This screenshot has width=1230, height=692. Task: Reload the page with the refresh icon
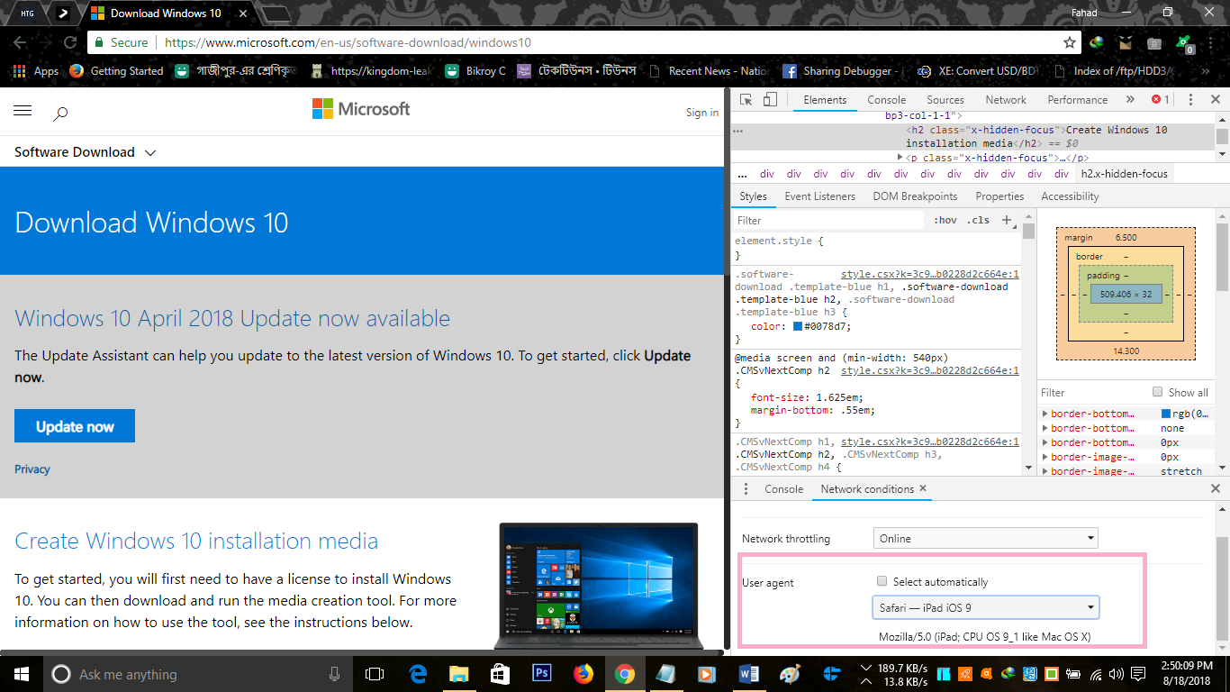[x=69, y=42]
